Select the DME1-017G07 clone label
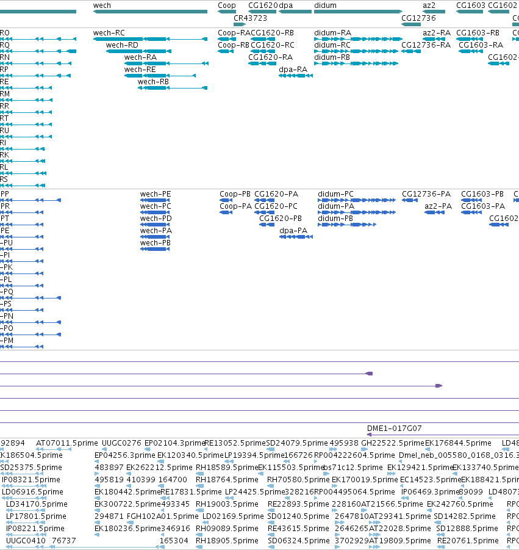 pyautogui.click(x=394, y=429)
